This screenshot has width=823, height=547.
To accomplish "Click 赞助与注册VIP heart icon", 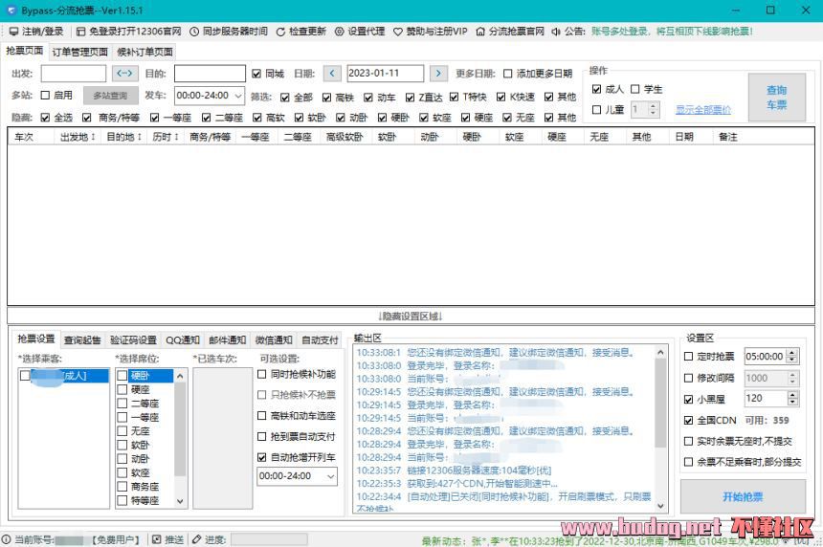I will coord(398,32).
